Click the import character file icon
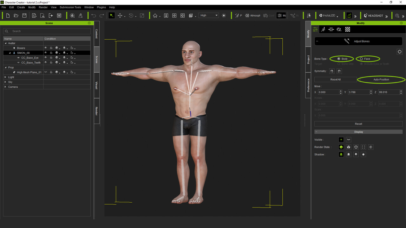 [x=34, y=16]
